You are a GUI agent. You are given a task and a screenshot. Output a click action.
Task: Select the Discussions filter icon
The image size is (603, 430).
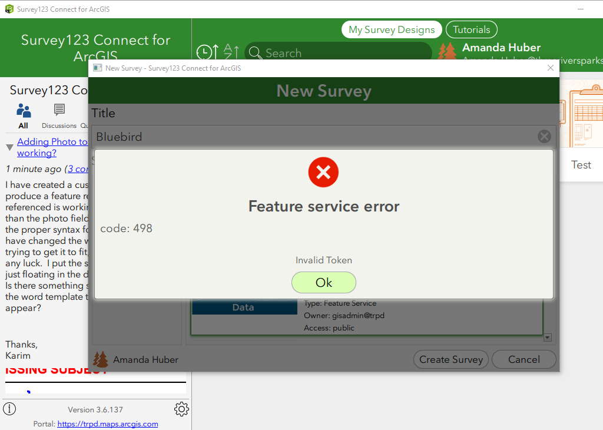pos(59,116)
